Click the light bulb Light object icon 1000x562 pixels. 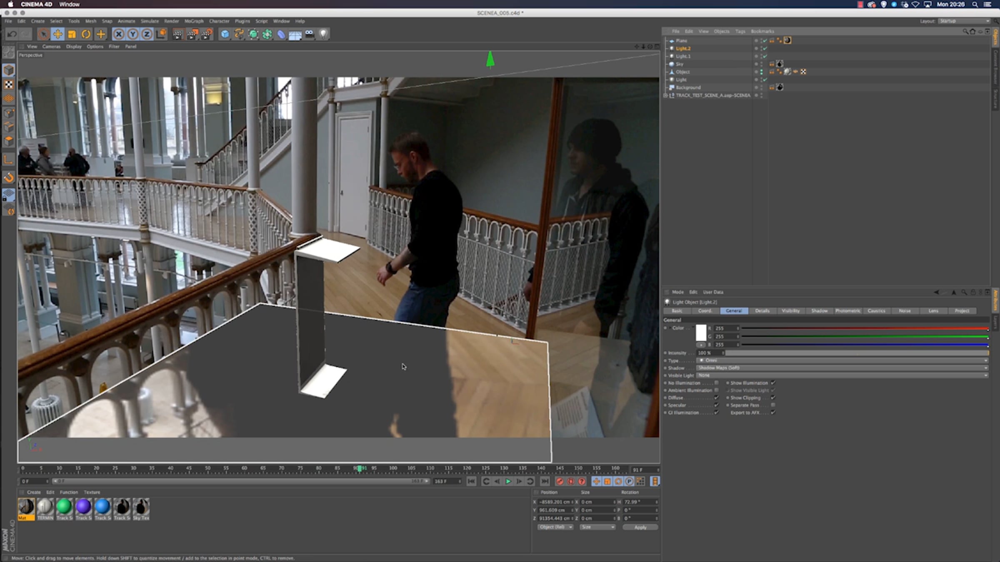(x=323, y=34)
